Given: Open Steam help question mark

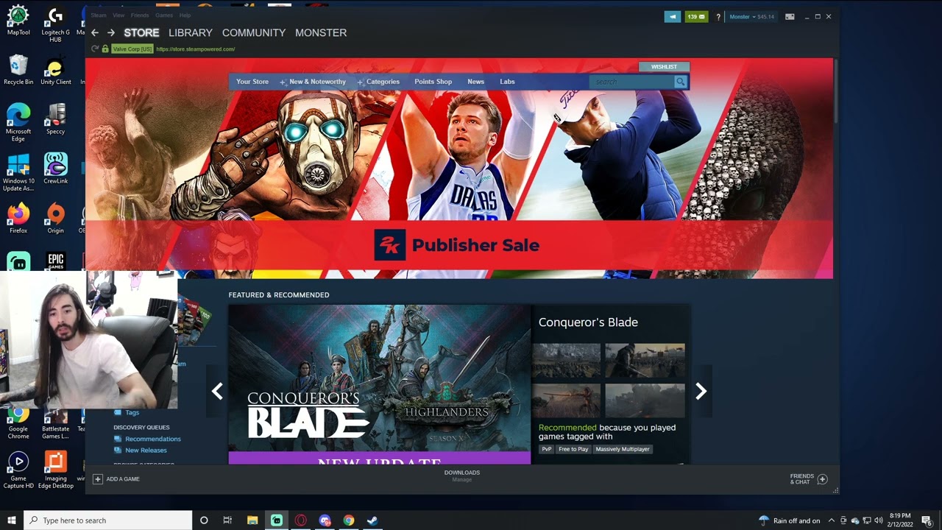Looking at the screenshot, I should (x=718, y=17).
